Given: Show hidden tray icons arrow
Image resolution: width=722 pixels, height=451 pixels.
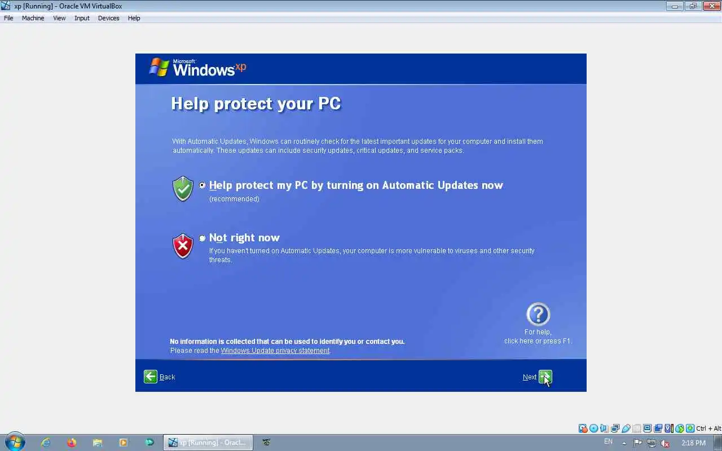Looking at the screenshot, I should 624,443.
